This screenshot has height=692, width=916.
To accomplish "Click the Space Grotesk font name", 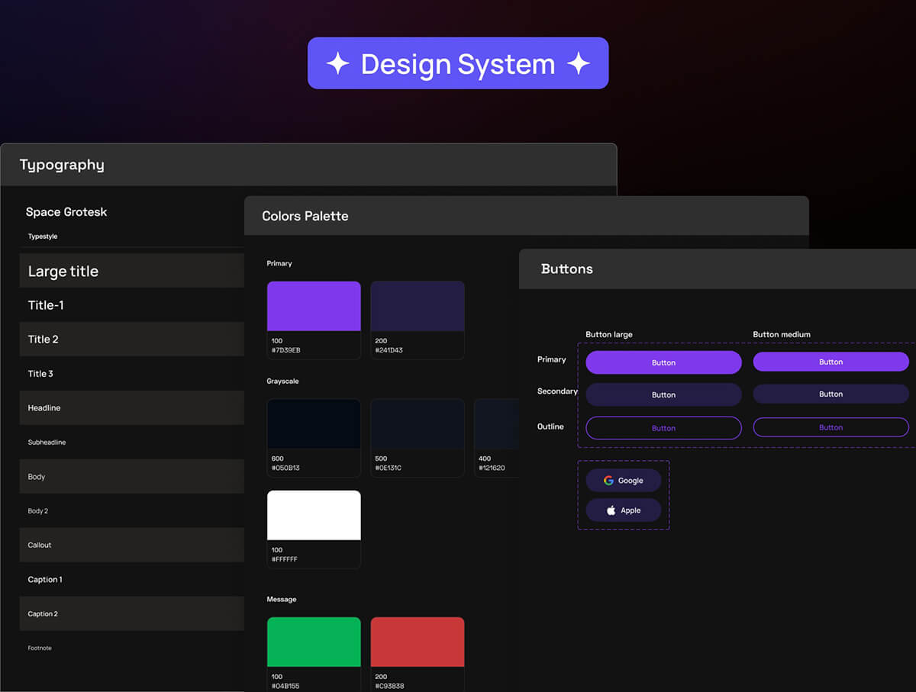I will [x=66, y=212].
